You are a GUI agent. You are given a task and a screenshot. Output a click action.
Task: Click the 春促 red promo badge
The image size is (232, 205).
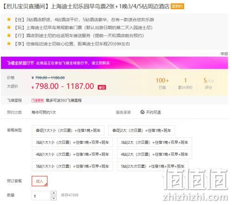[x=102, y=87]
